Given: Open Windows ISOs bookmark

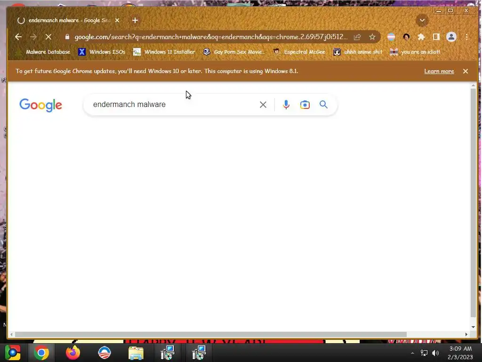Looking at the screenshot, I should (102, 52).
